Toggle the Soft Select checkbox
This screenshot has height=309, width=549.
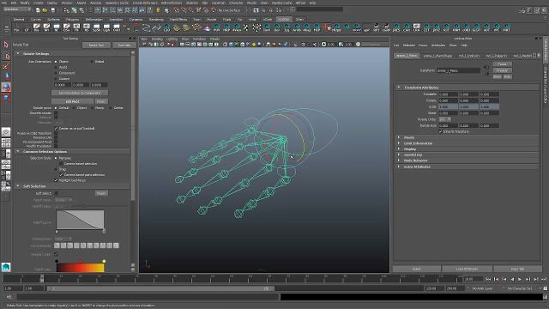(x=56, y=193)
